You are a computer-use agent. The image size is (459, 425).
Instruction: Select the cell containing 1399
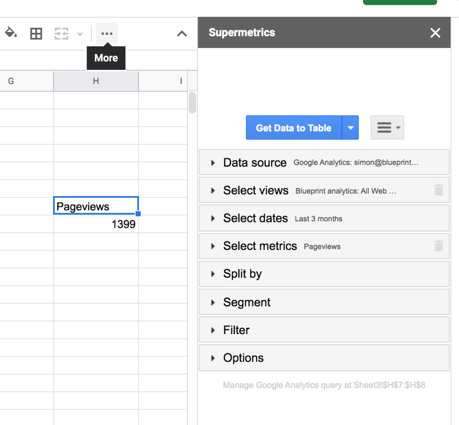[x=96, y=224]
